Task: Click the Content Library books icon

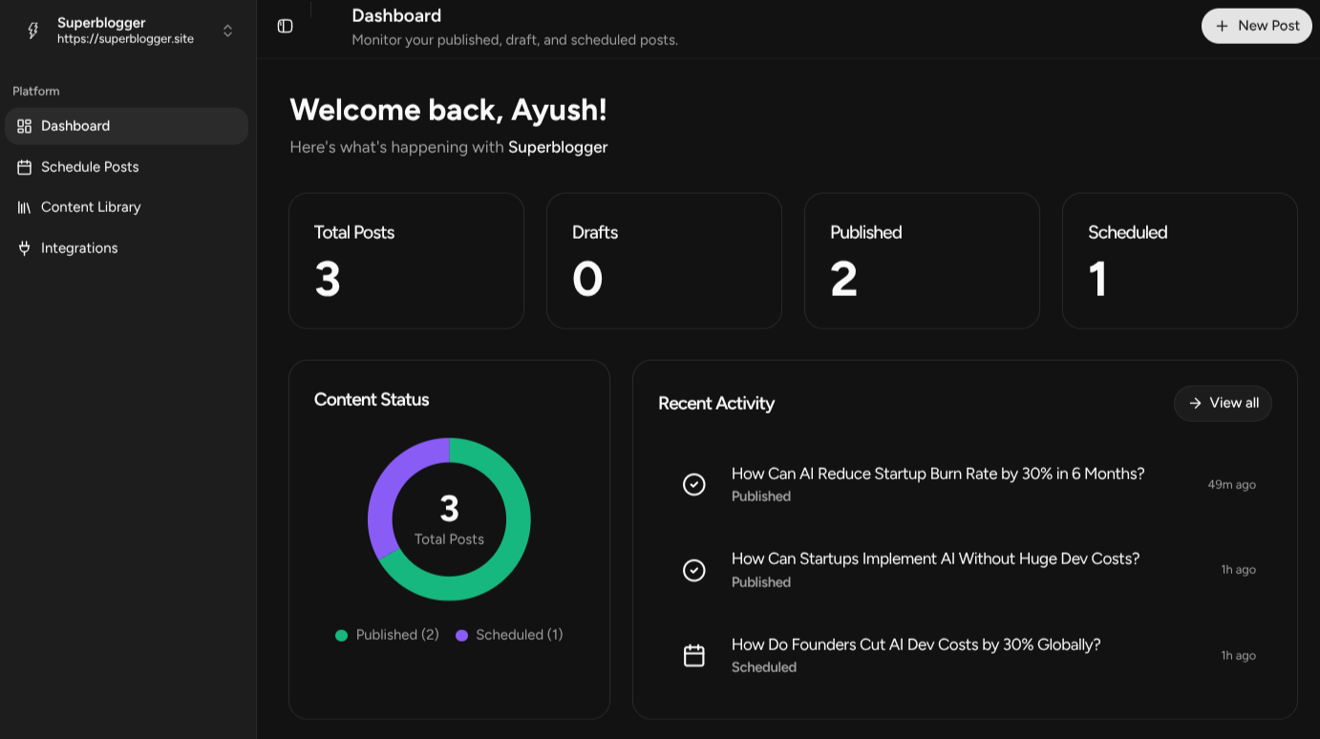Action: pos(25,207)
